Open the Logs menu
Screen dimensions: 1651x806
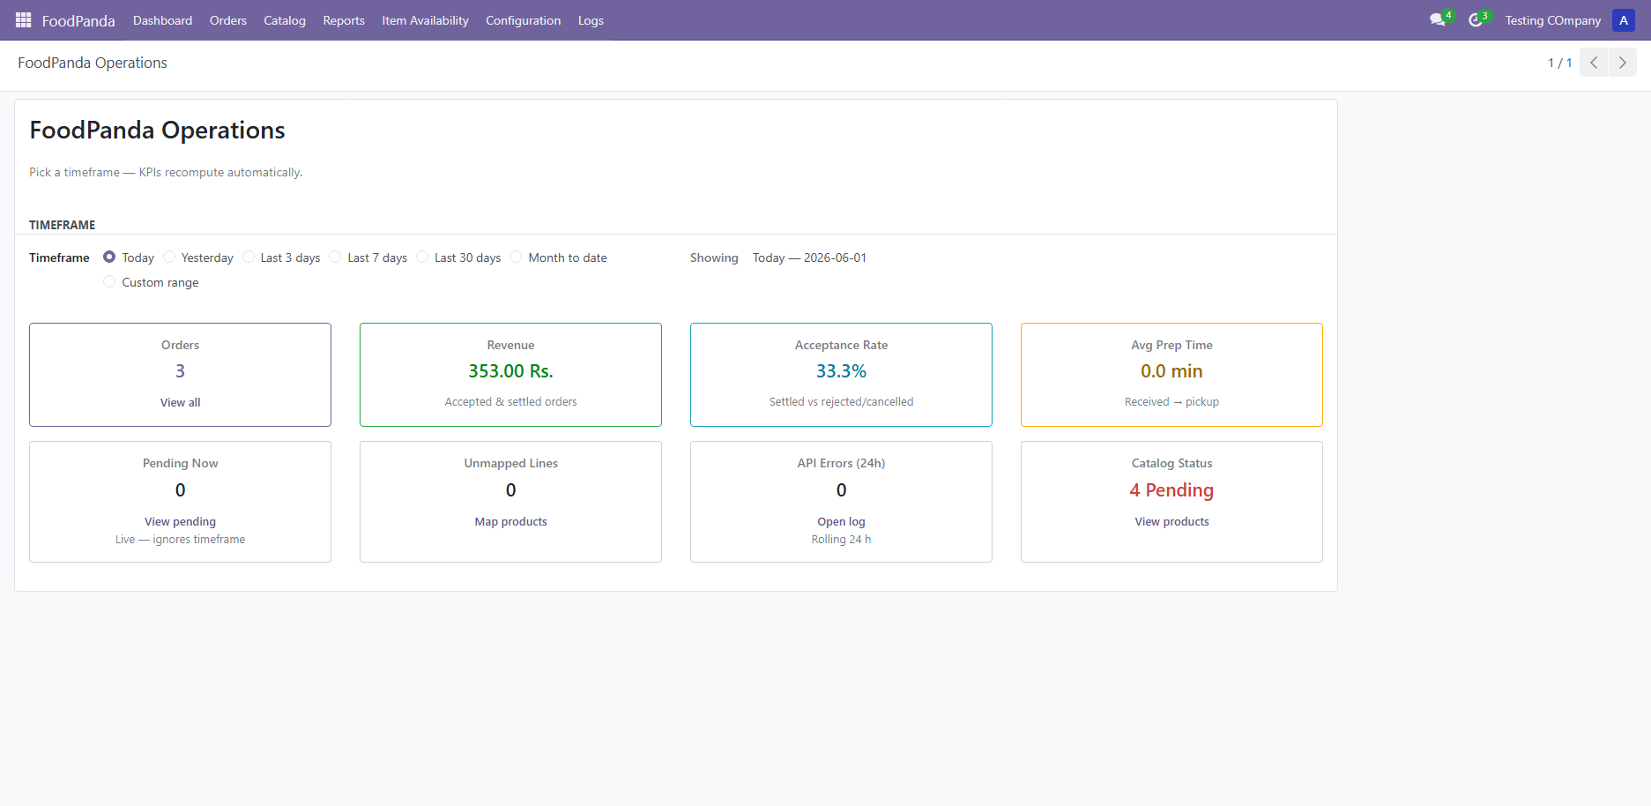coord(591,20)
